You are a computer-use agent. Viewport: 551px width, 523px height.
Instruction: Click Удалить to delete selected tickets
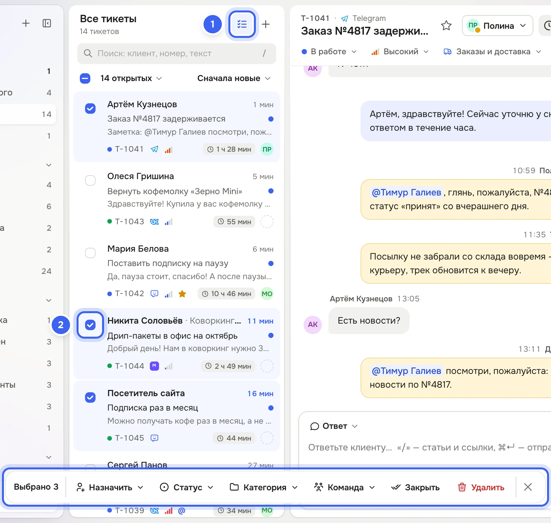[x=481, y=487]
